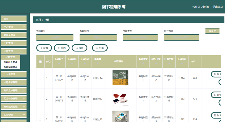Sort table by 书籍照片 column arrows
The image size is (225, 122).
coord(125,61)
